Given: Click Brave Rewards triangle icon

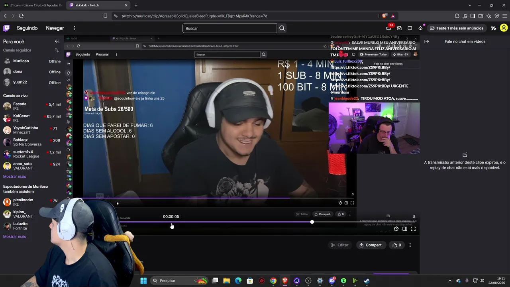Looking at the screenshot, I should (393, 16).
